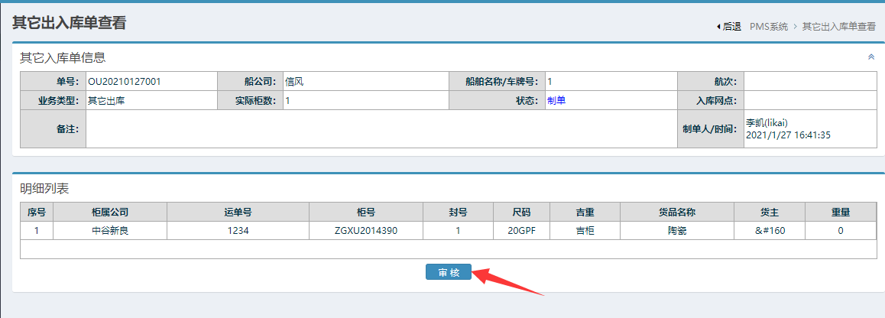885x318 pixels.
Task: Click the 柜属公司 column header
Action: [110, 212]
